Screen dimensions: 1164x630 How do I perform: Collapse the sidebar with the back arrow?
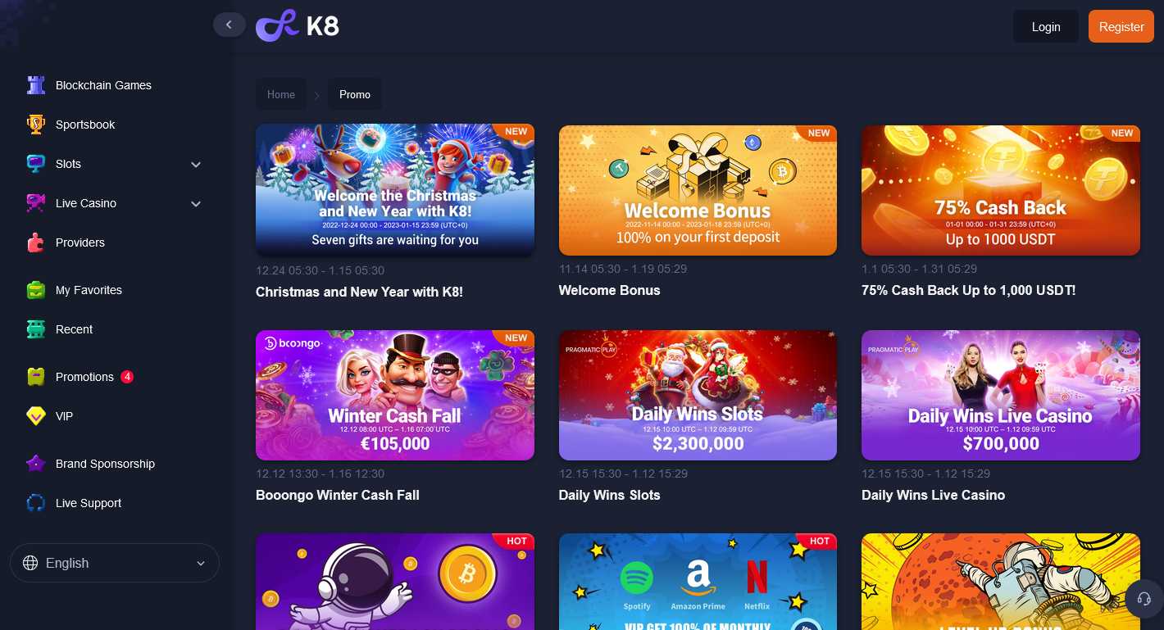click(x=230, y=25)
